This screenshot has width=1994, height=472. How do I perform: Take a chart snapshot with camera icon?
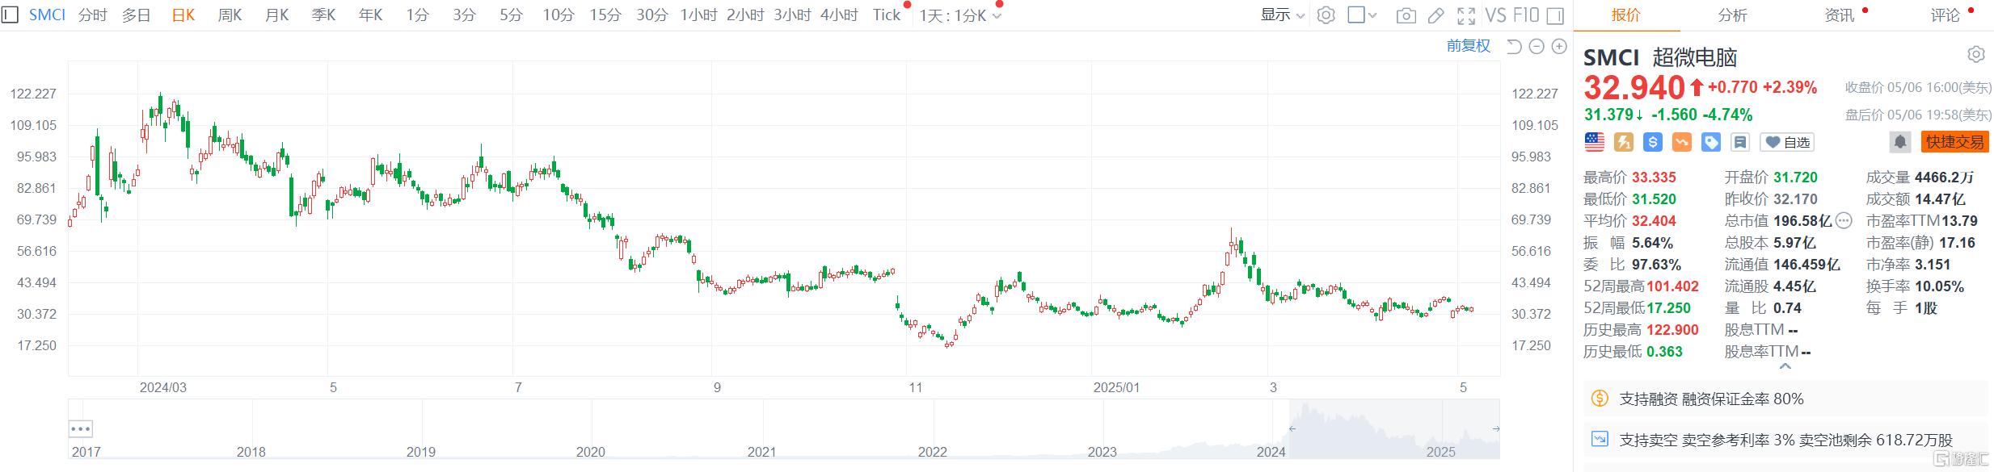[x=1406, y=15]
